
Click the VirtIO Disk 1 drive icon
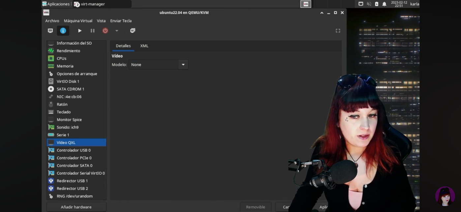click(51, 81)
